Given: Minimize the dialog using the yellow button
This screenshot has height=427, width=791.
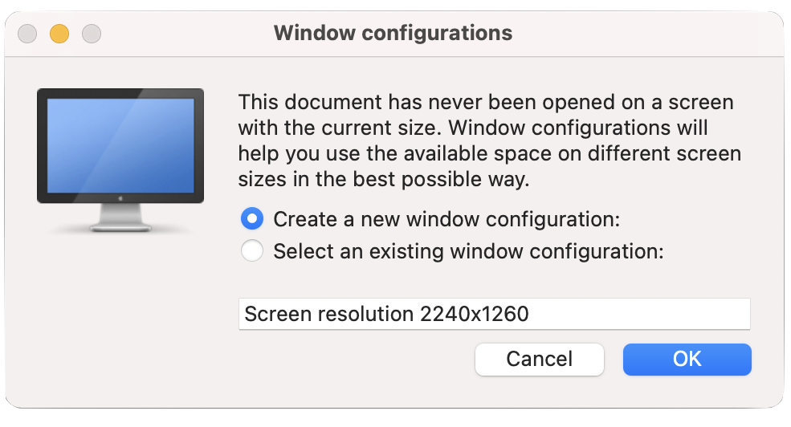Looking at the screenshot, I should pos(59,34).
